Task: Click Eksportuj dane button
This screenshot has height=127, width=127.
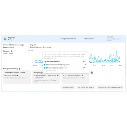Action: coord(68,87)
